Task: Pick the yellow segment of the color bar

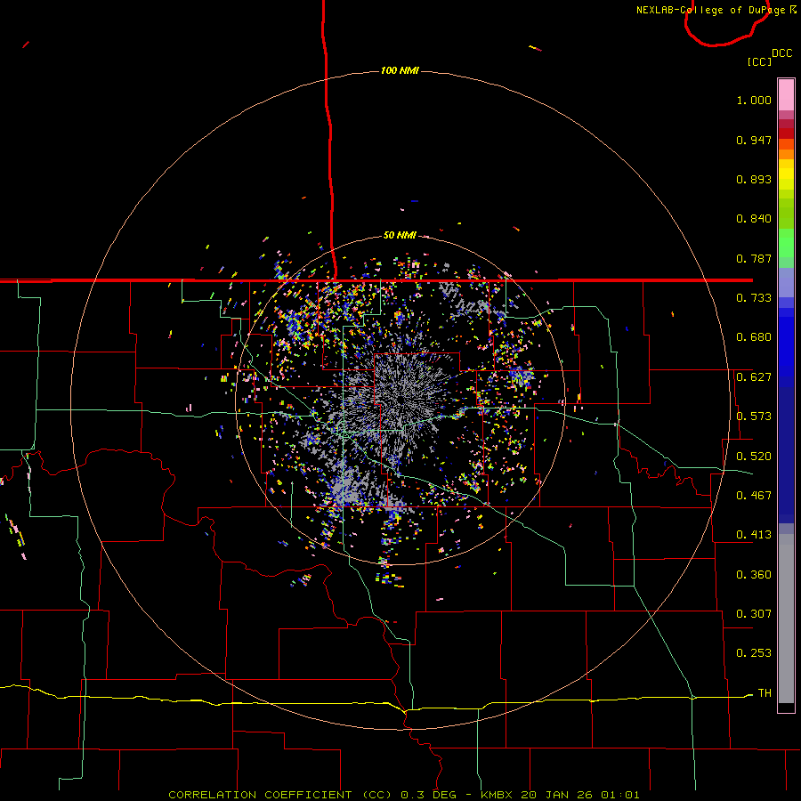Action: pyautogui.click(x=786, y=174)
